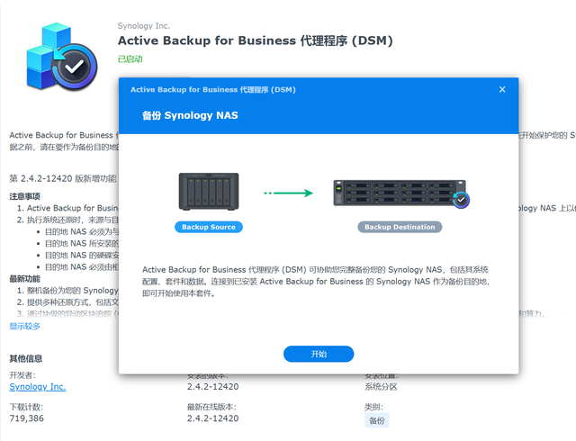Click the Synology Inc. publisher text above the title

pos(144,26)
